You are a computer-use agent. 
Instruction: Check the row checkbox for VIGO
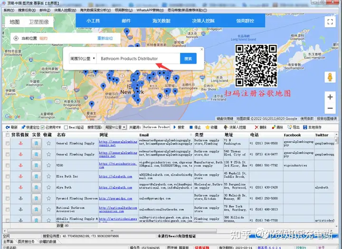[x=8, y=165]
